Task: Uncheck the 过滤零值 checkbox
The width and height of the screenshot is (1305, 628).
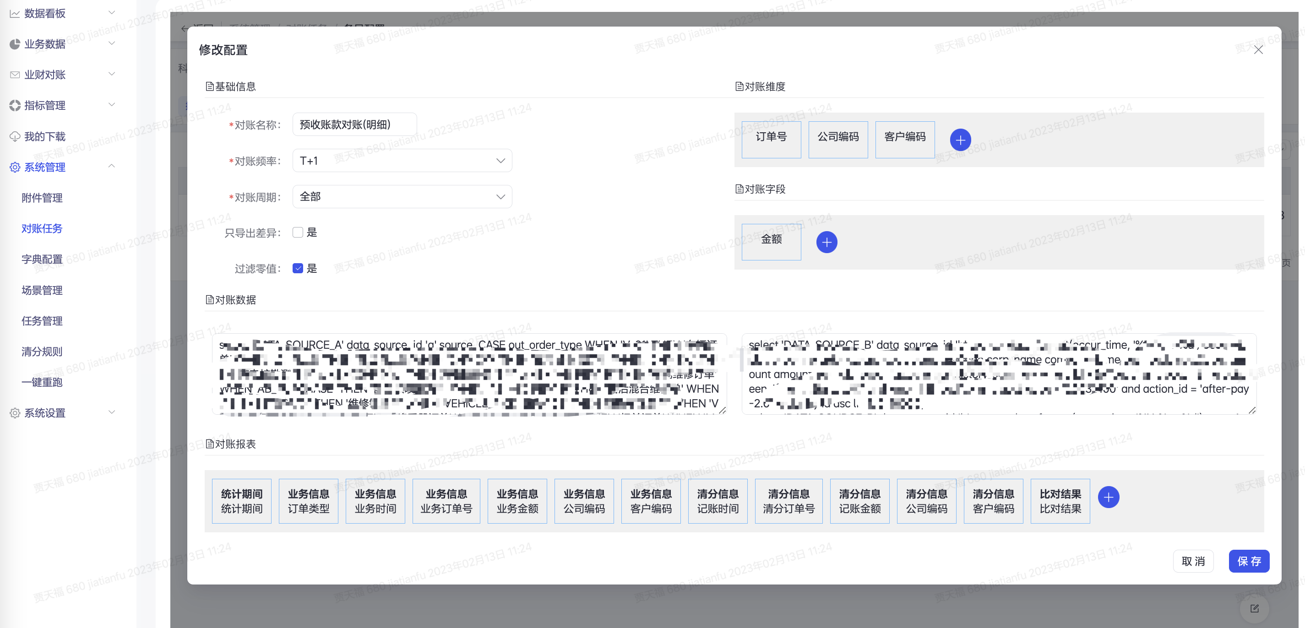Action: (297, 268)
